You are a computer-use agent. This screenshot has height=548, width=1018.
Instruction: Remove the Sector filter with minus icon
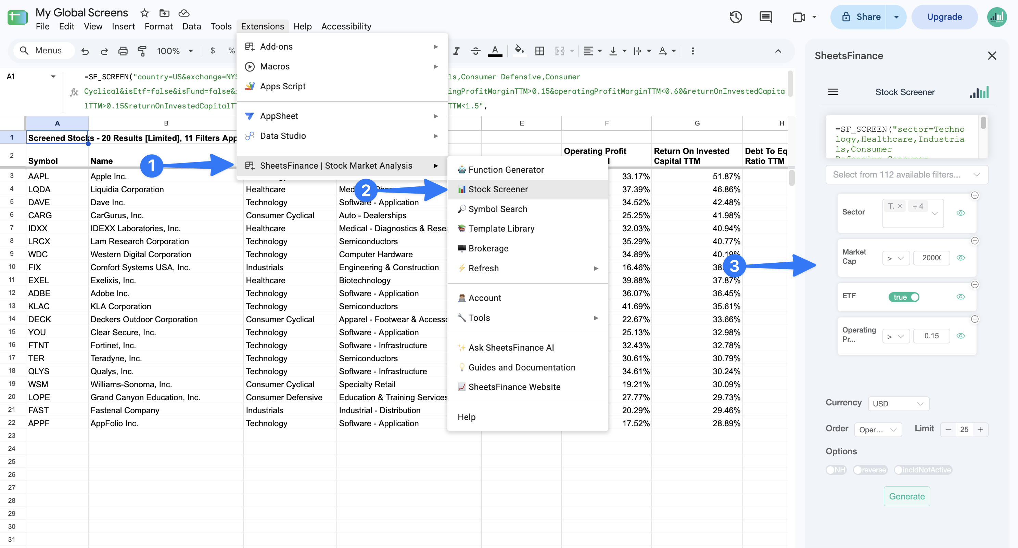tap(975, 195)
